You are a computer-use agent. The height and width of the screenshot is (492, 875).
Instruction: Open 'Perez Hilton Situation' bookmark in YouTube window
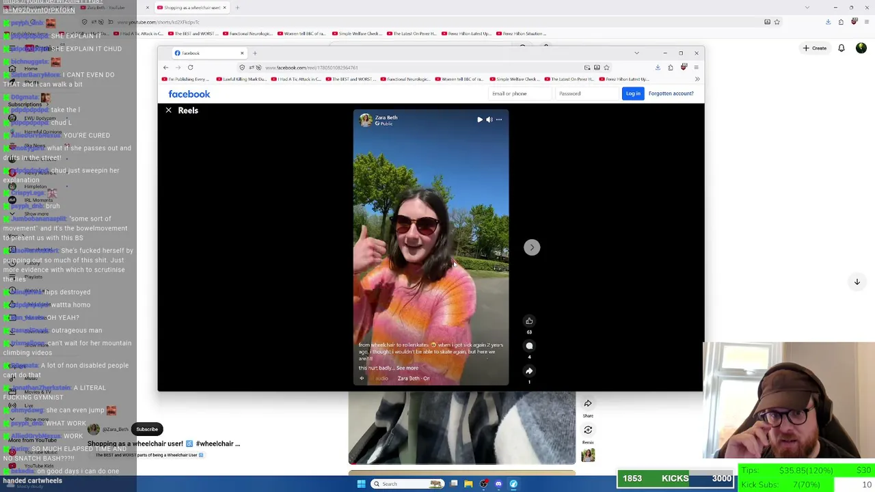tap(521, 33)
